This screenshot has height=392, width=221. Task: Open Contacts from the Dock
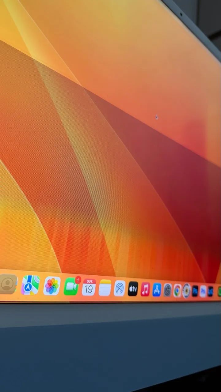coord(8,284)
